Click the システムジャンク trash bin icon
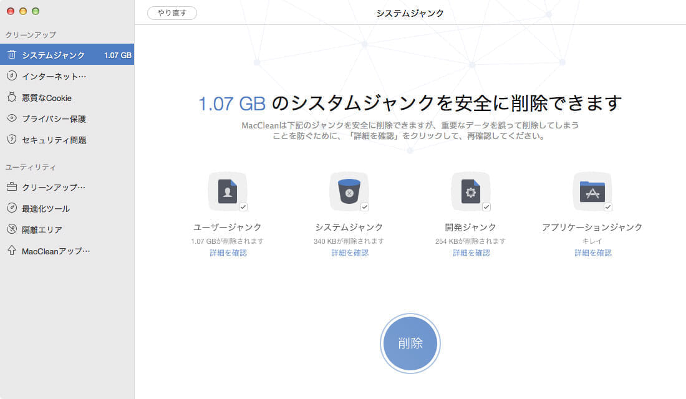Viewport: 686px width, 399px height. click(349, 191)
